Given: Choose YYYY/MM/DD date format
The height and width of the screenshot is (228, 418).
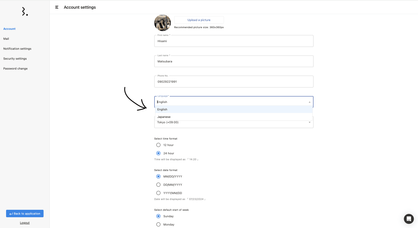Looking at the screenshot, I should coord(158,193).
